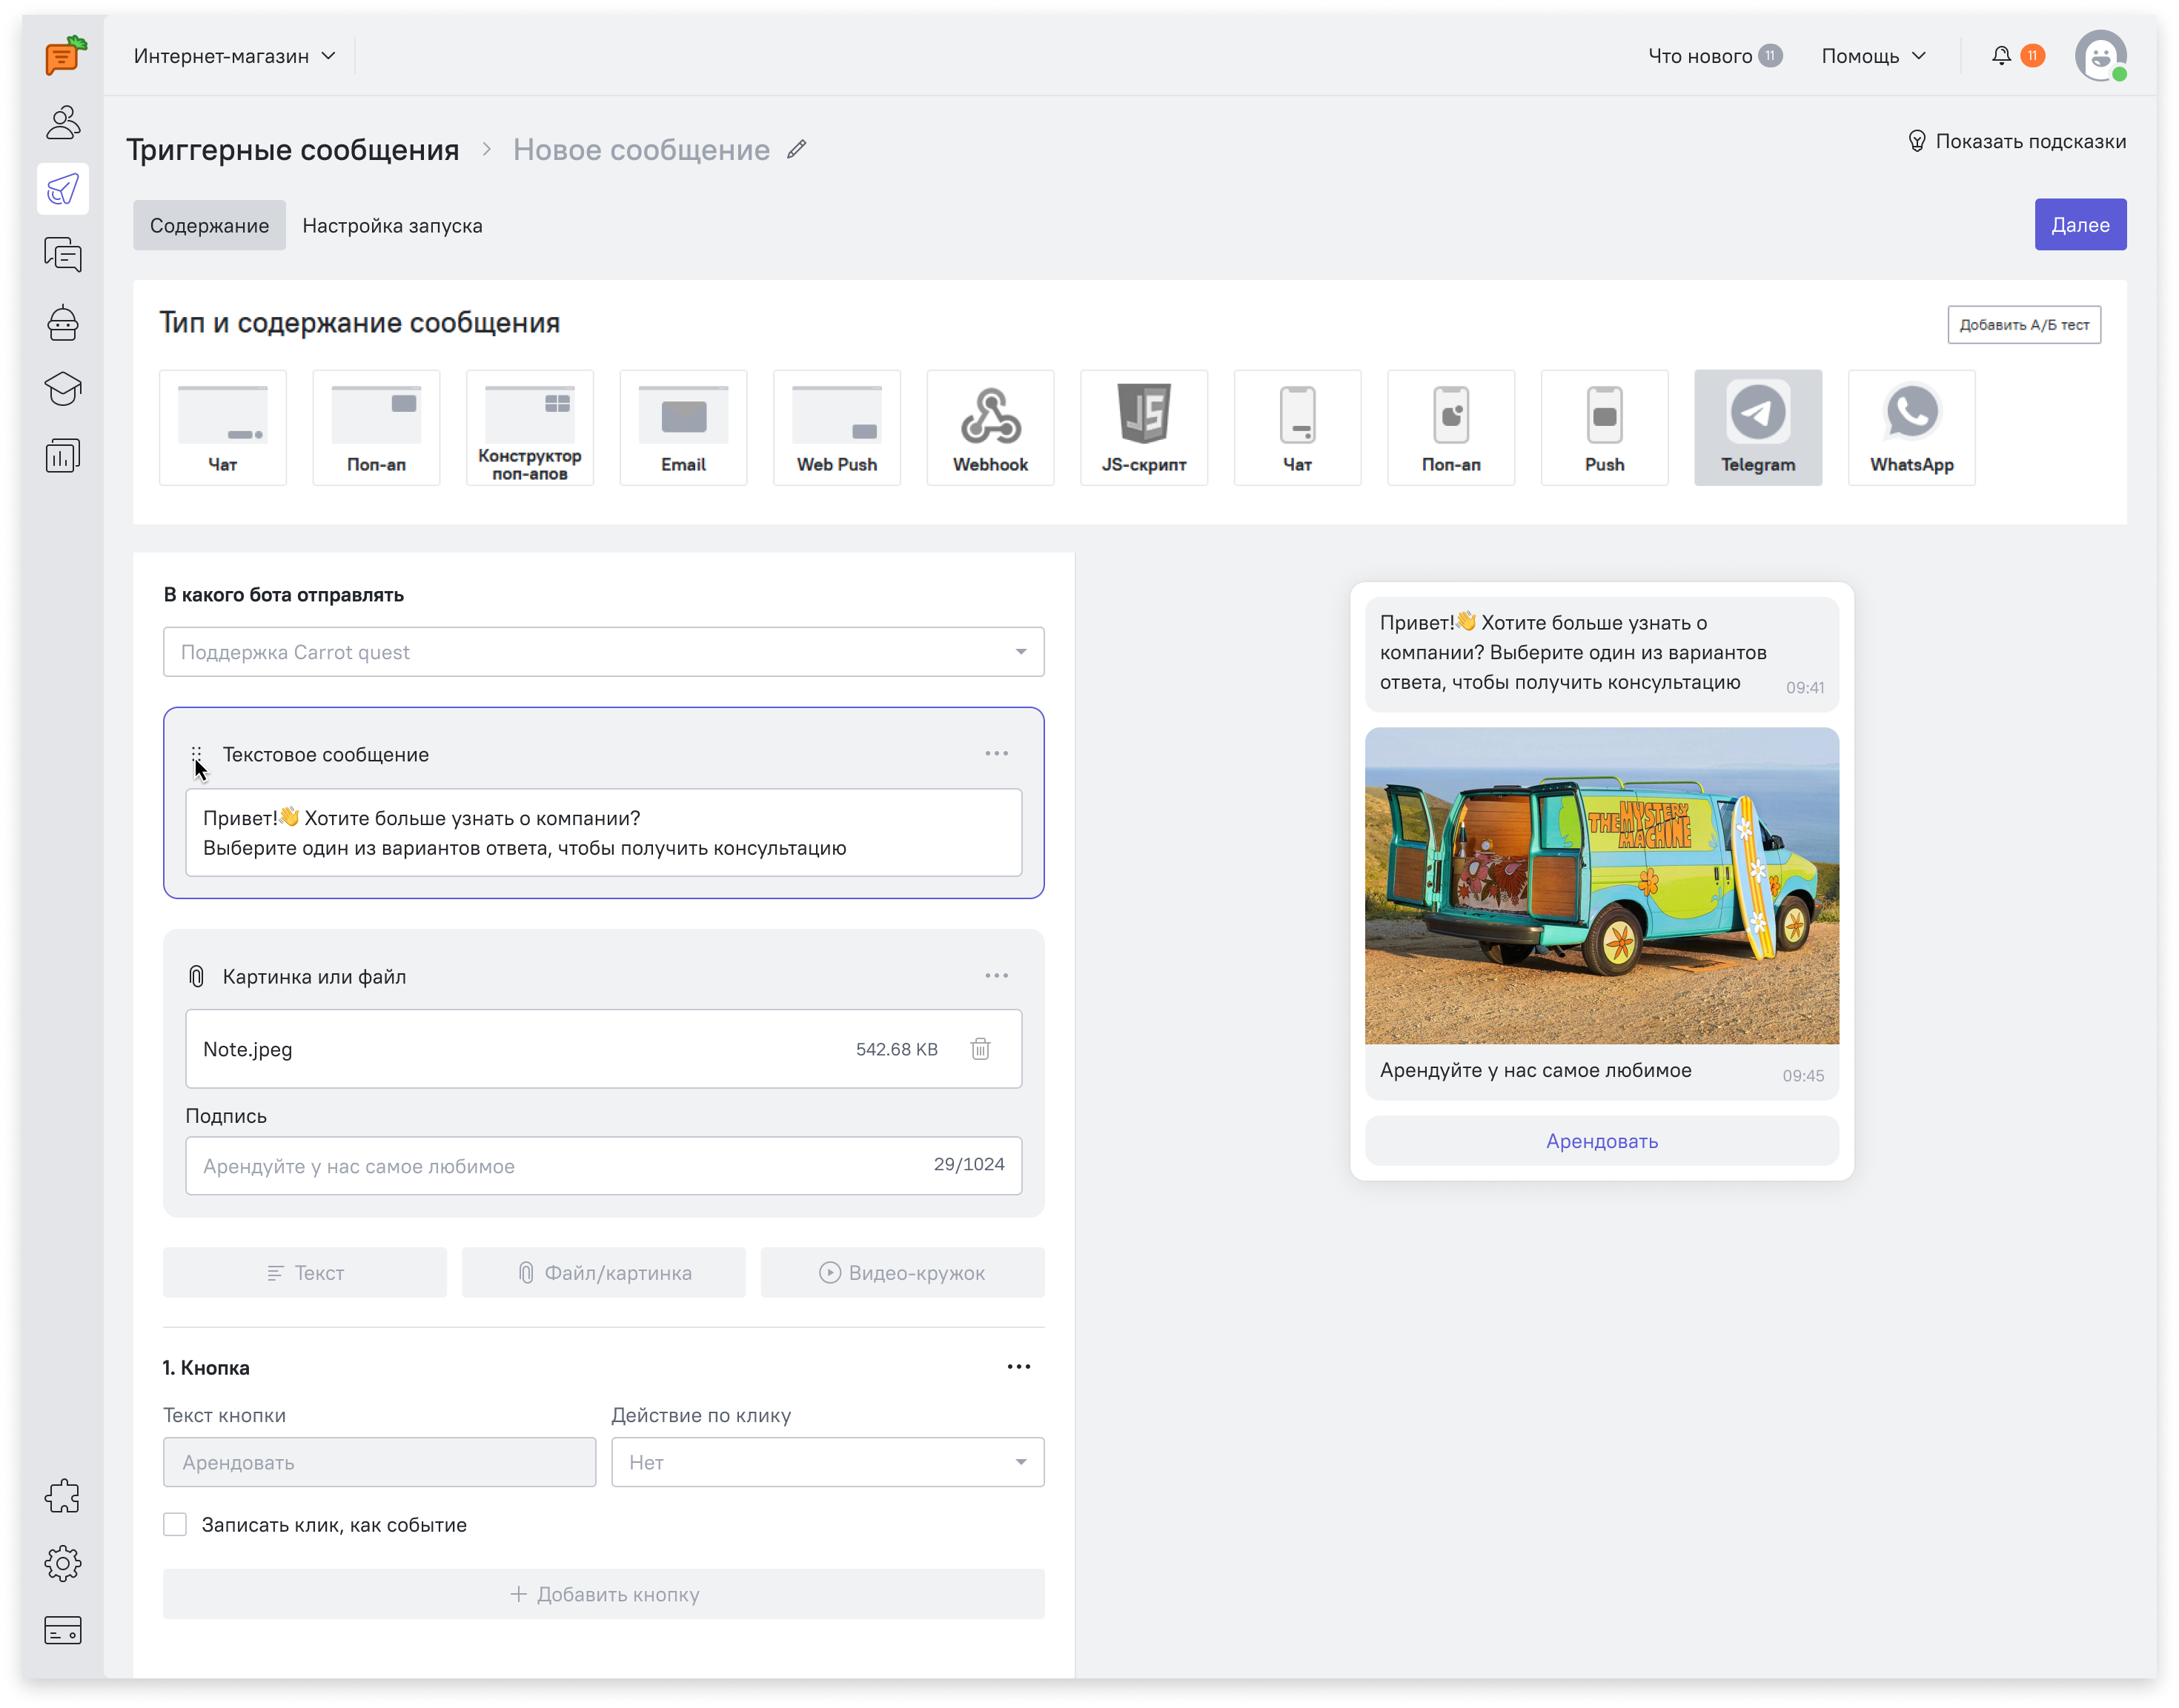The height and width of the screenshot is (1708, 2179).
Task: Enable Записать клик, как событие checkbox
Action: (175, 1524)
